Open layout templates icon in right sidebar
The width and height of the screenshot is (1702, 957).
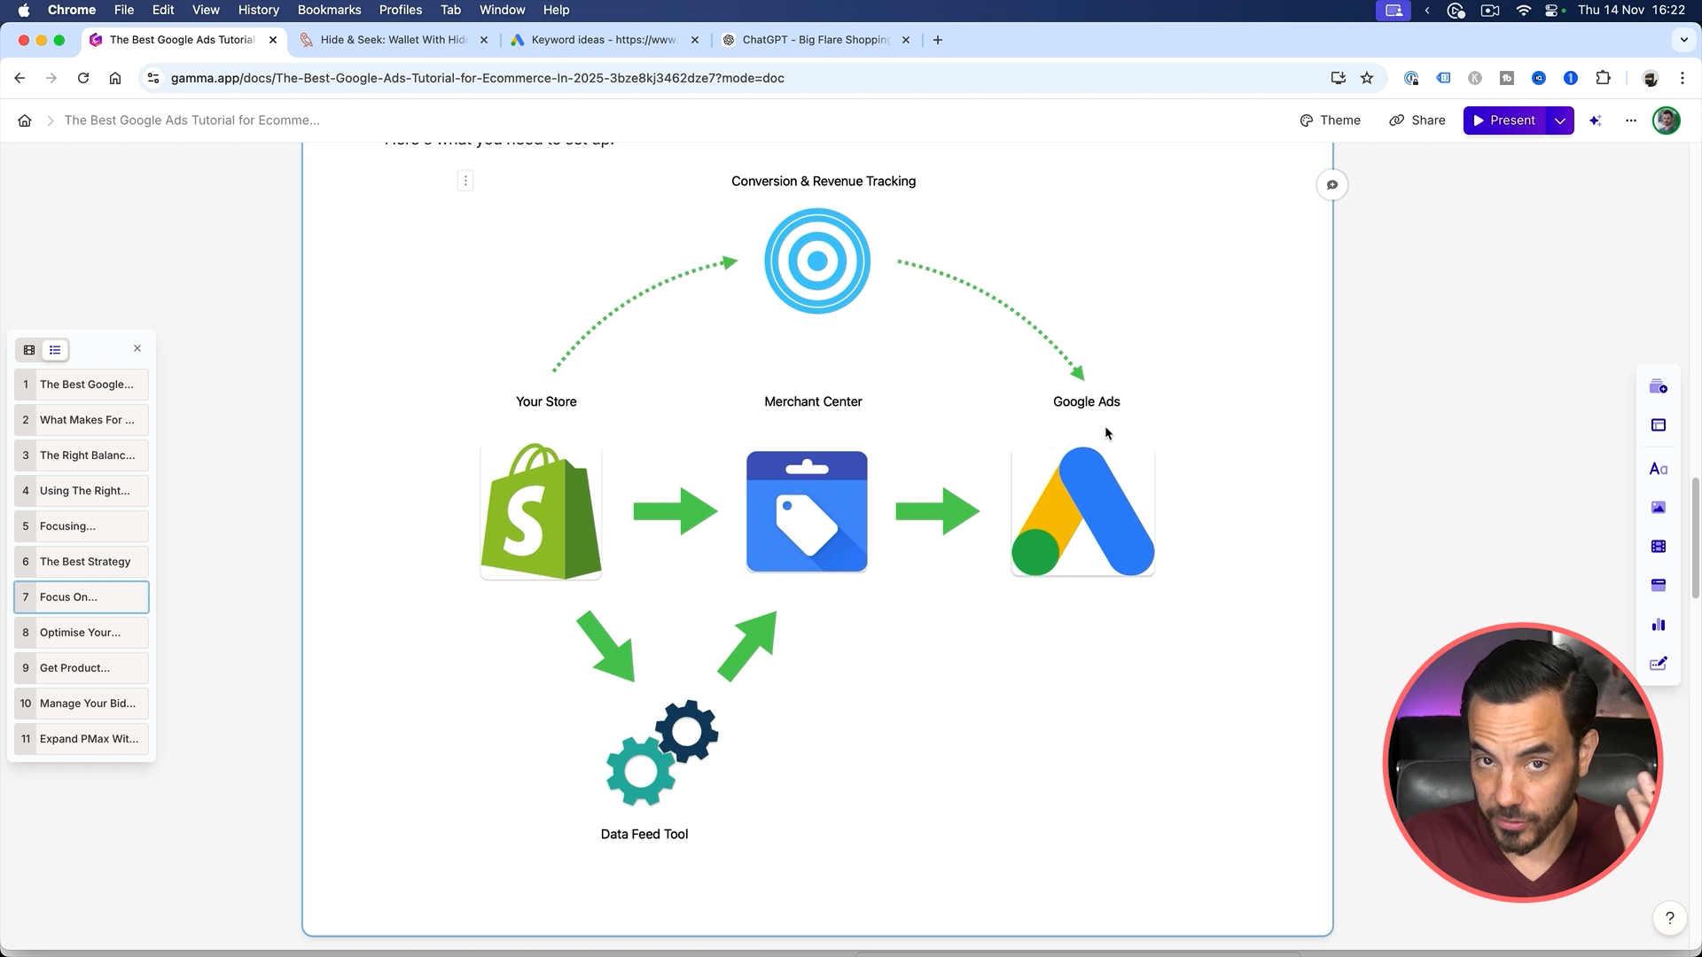[1658, 425]
